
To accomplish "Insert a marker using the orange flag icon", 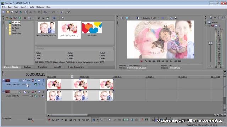I will (x=142, y=120).
